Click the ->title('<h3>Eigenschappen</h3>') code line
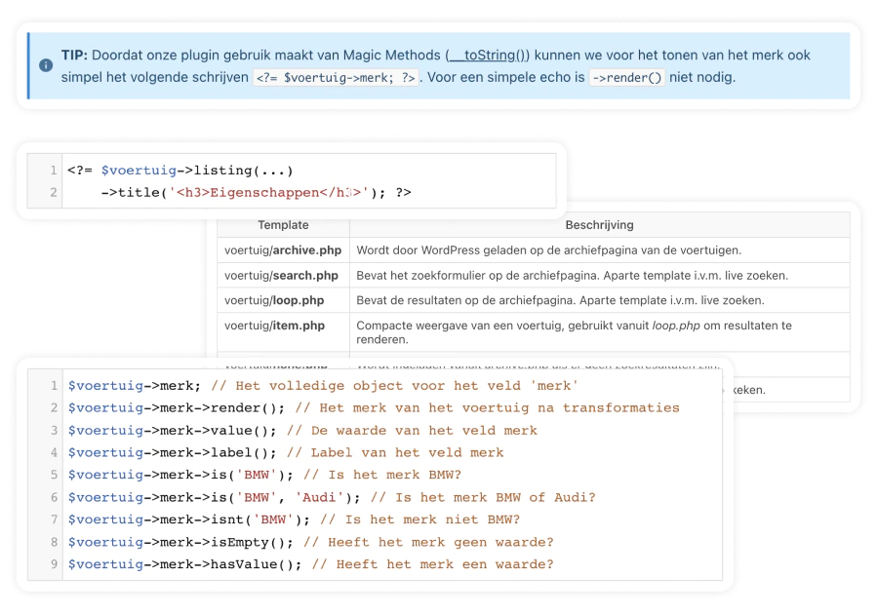The image size is (878, 614). (256, 193)
